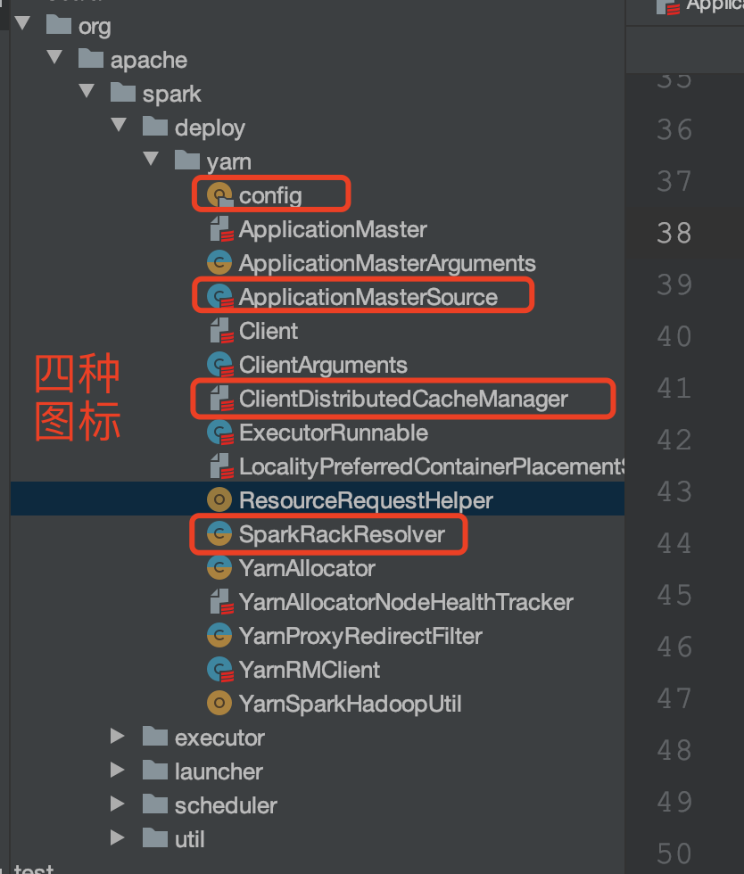Viewport: 744px width, 874px height.
Task: Click the class icon beside SparkRackResolver
Action: pos(220,534)
